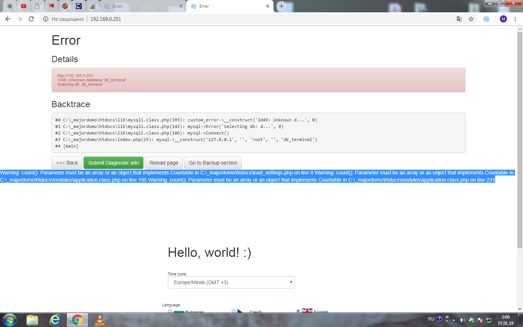523x327 pixels.
Task: Click http://192.168.0.201/ in error details
Action: point(76,76)
